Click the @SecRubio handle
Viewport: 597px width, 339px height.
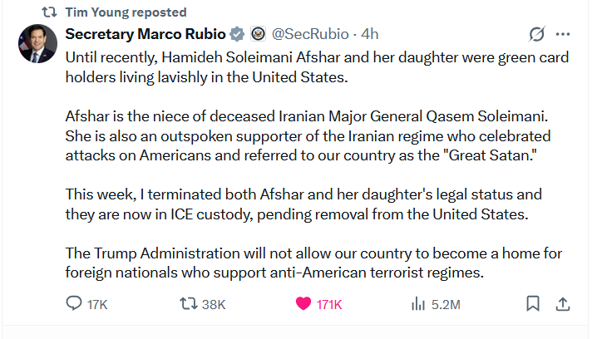pyautogui.click(x=309, y=34)
